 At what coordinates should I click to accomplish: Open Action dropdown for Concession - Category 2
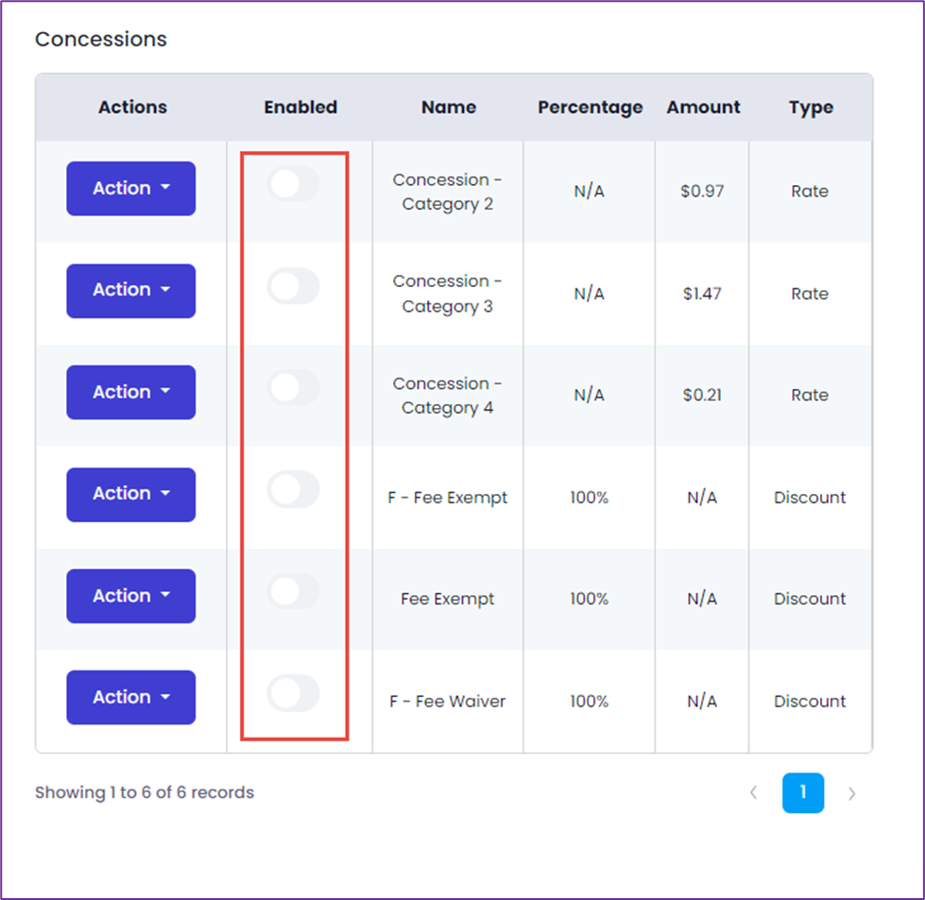pos(131,188)
